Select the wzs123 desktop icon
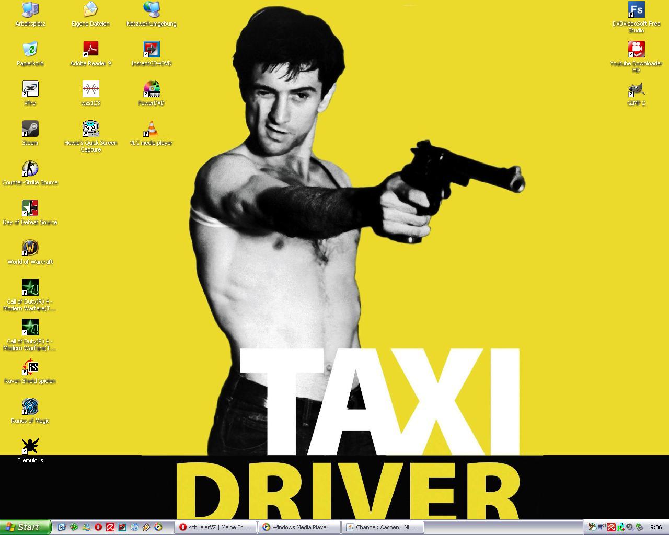The height and width of the screenshot is (535, 669). click(90, 94)
